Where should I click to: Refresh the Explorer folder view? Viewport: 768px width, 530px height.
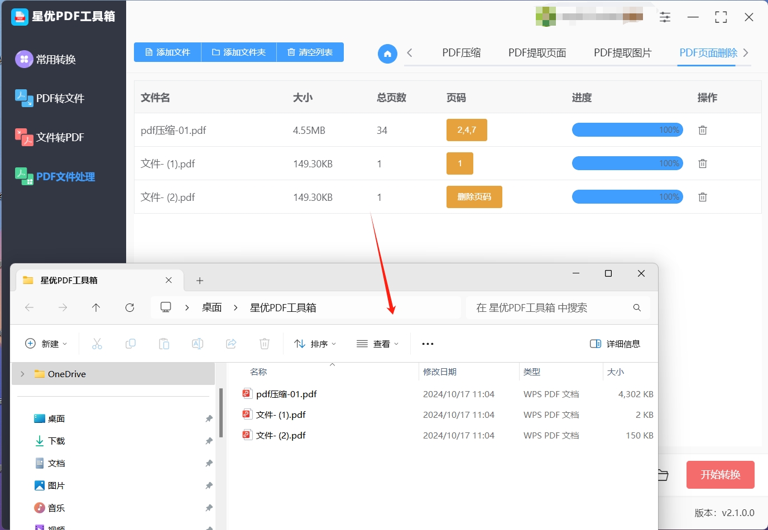coord(130,307)
